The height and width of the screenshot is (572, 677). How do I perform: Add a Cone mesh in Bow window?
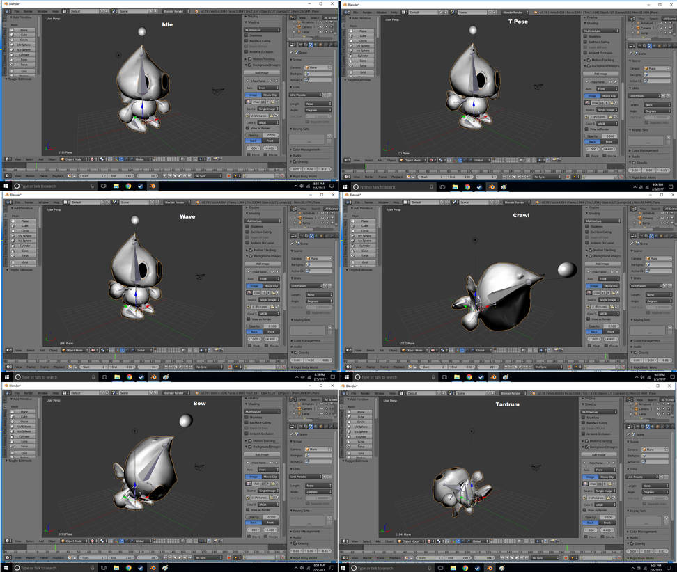24,441
